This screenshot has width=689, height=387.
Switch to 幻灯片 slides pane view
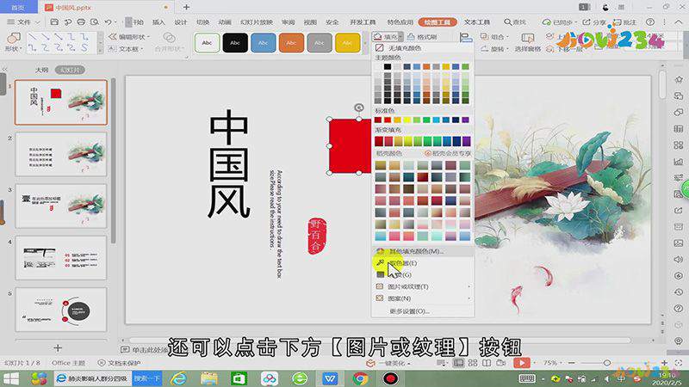click(70, 70)
